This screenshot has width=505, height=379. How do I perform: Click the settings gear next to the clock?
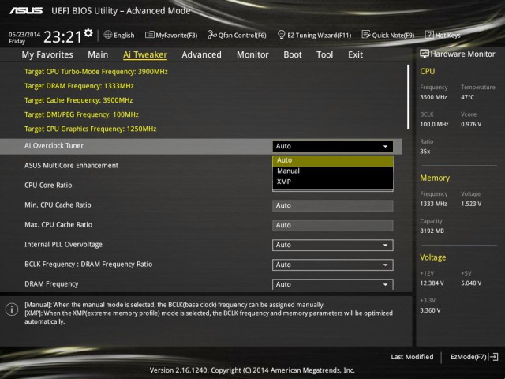pyautogui.click(x=88, y=33)
